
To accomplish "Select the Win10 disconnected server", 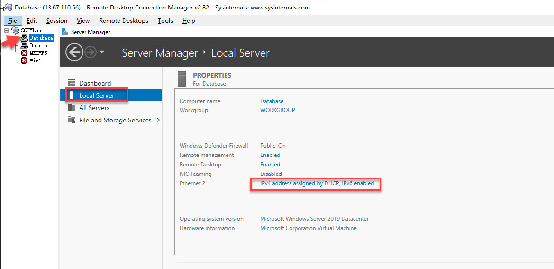I will (x=37, y=61).
